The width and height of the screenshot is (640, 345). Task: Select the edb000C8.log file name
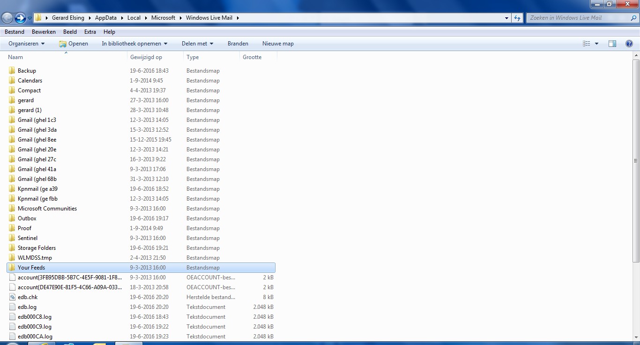tap(35, 317)
